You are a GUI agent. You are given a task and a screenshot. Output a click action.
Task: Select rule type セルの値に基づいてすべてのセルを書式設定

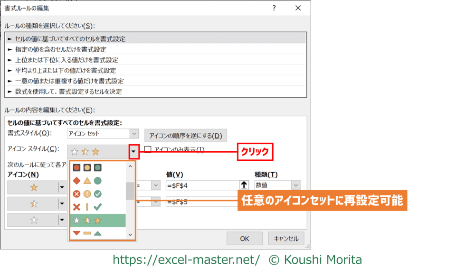(66, 39)
